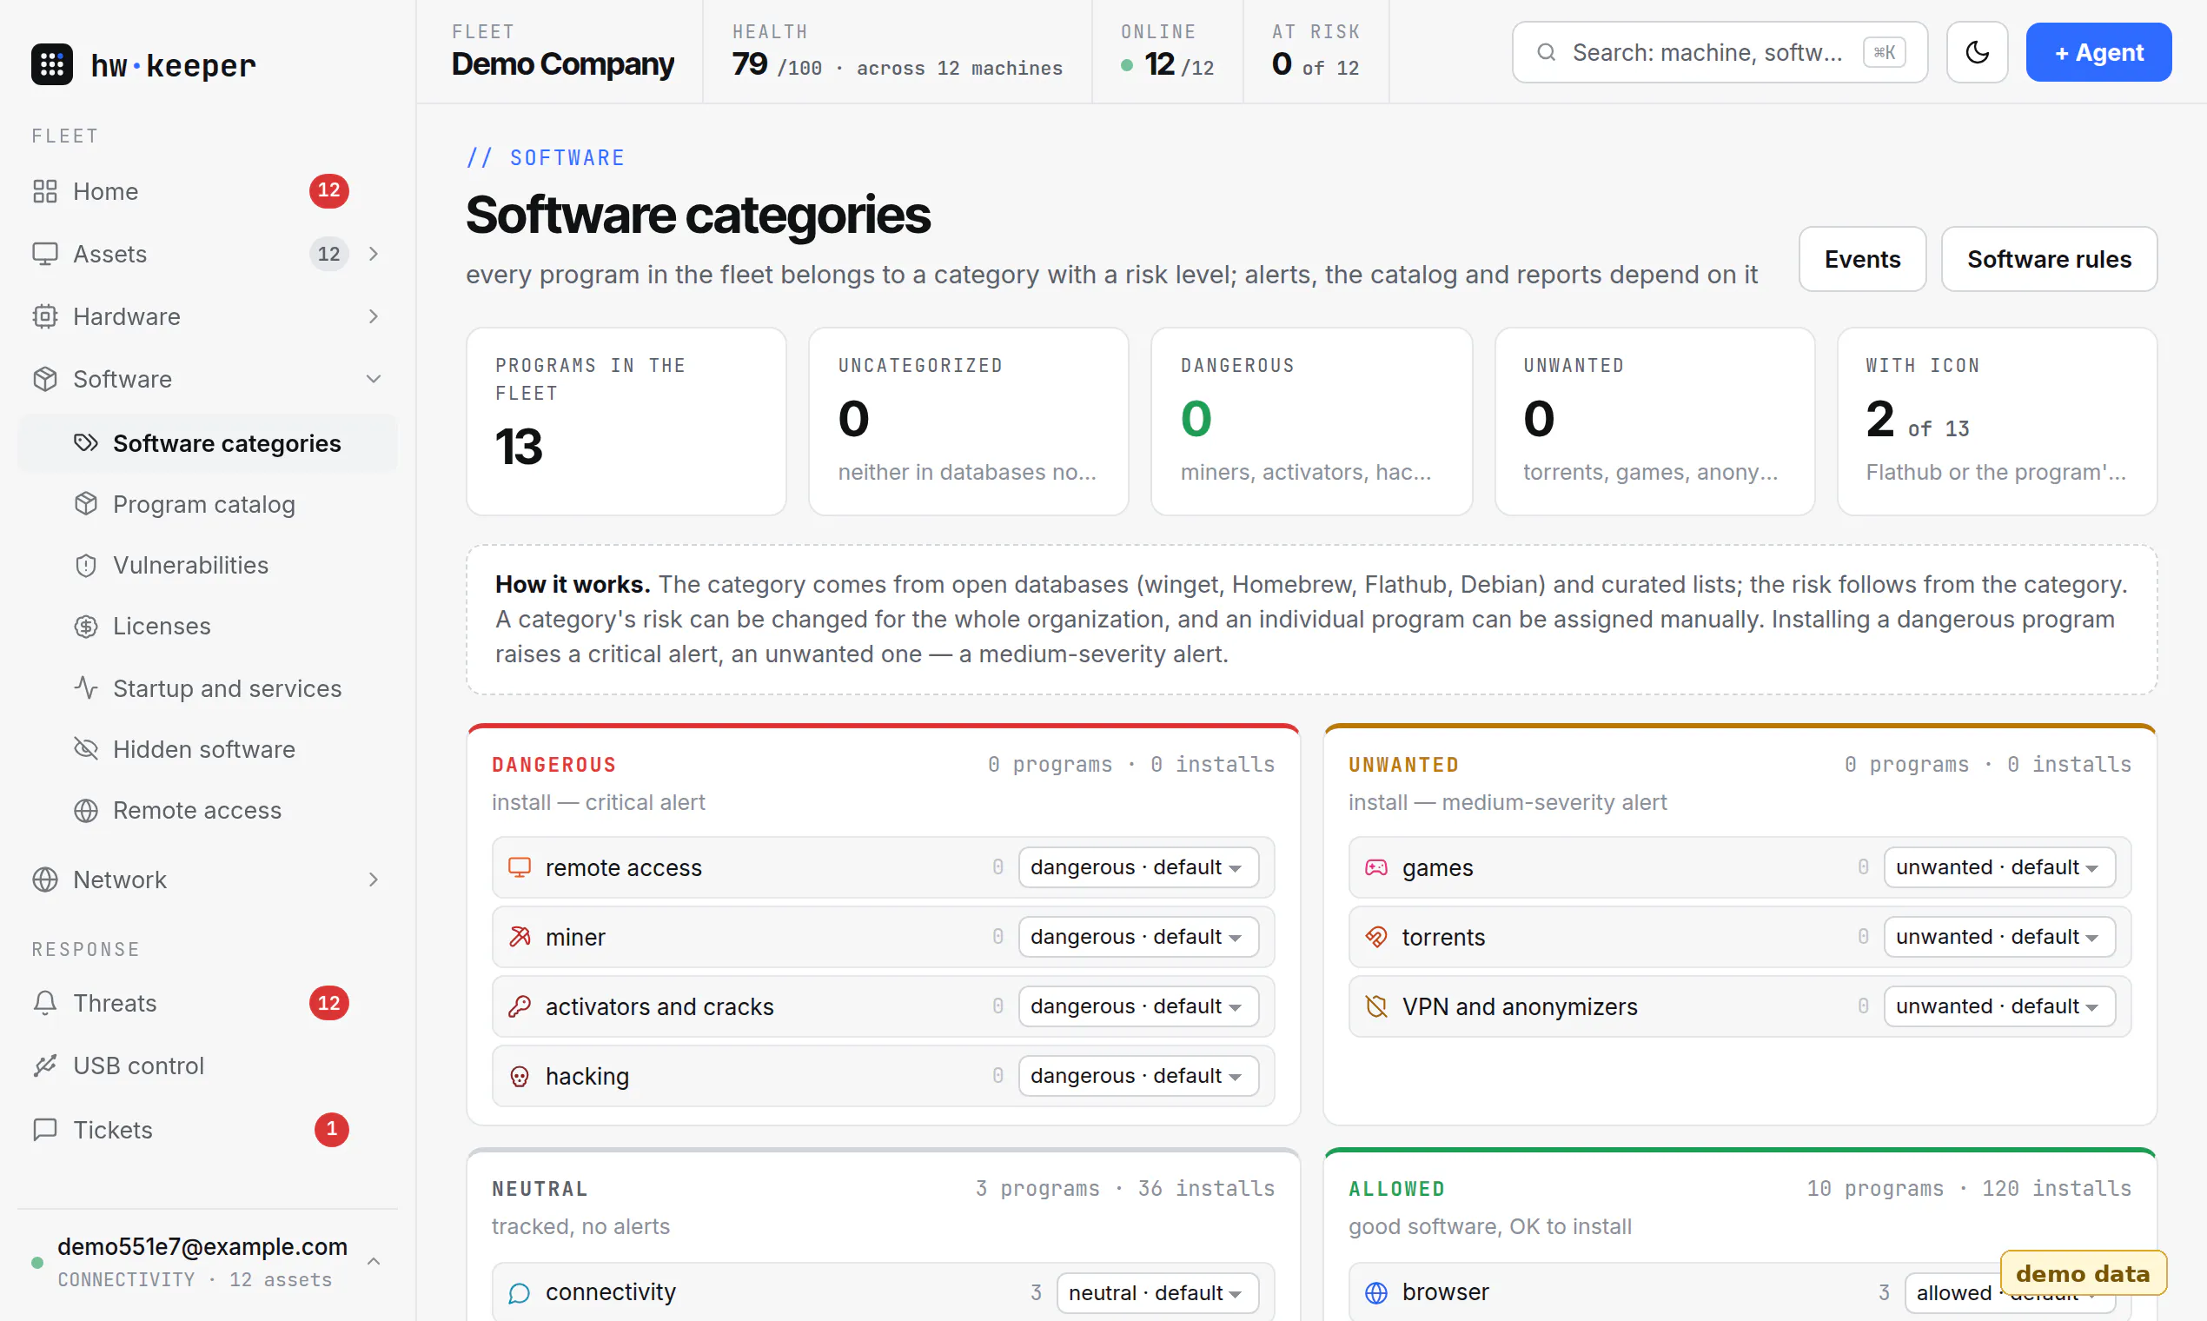
Task: Click the Program catalog box icon
Action: click(85, 504)
